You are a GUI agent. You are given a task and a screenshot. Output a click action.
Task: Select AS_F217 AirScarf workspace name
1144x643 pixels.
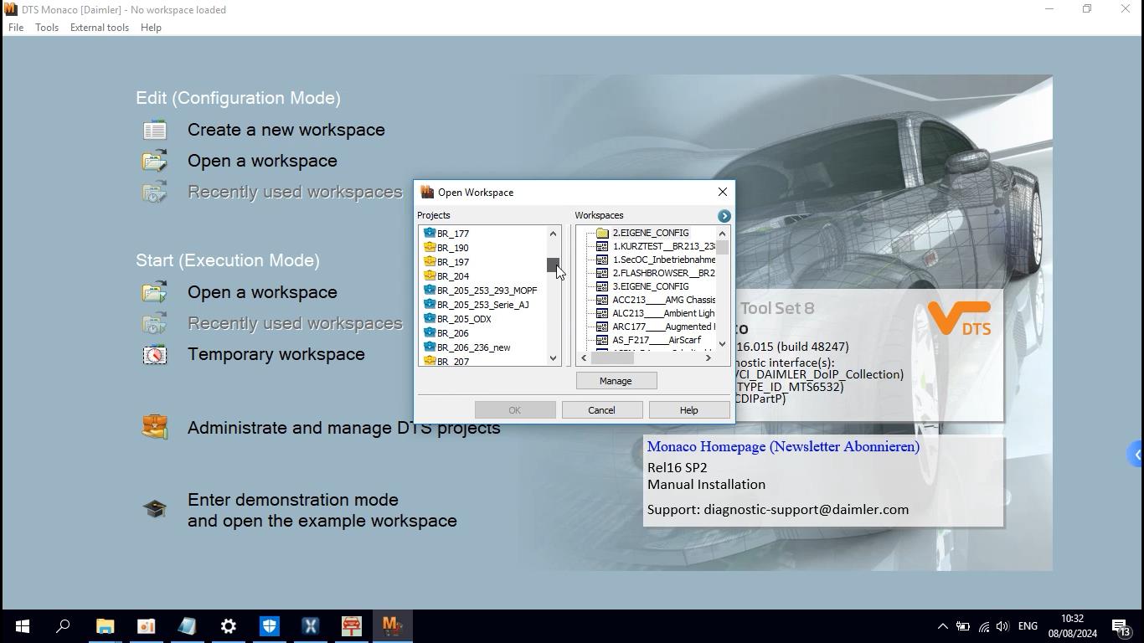(x=657, y=340)
